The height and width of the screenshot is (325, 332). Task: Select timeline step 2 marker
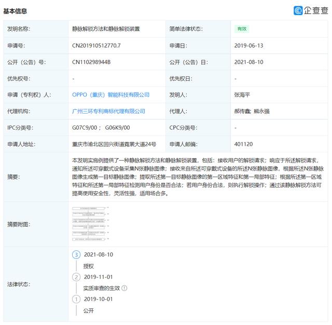[x=76, y=277]
